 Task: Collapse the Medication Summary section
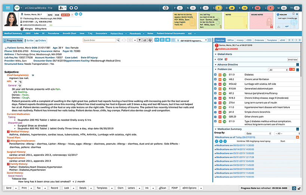[215, 129]
